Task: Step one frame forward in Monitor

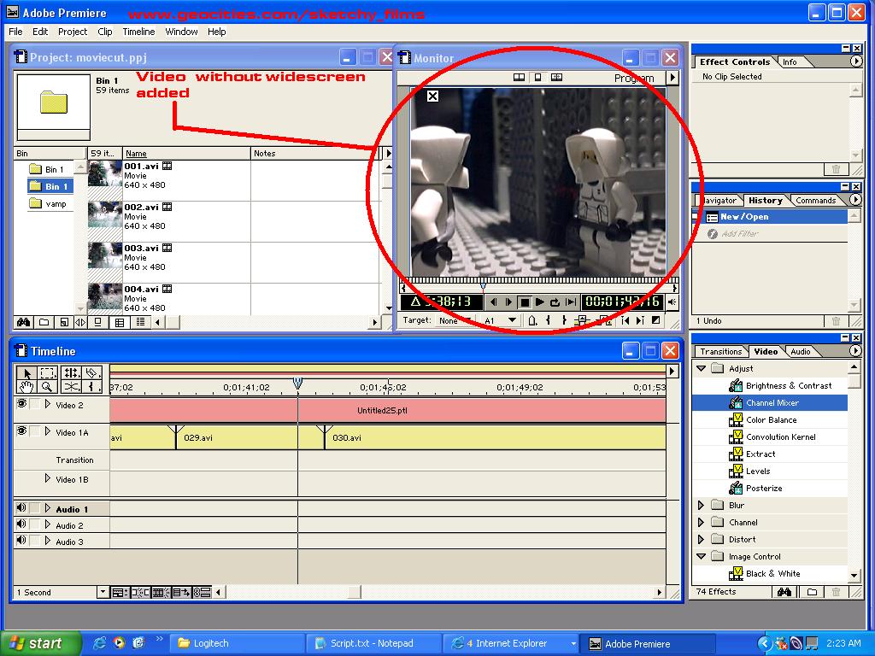Action: [508, 302]
